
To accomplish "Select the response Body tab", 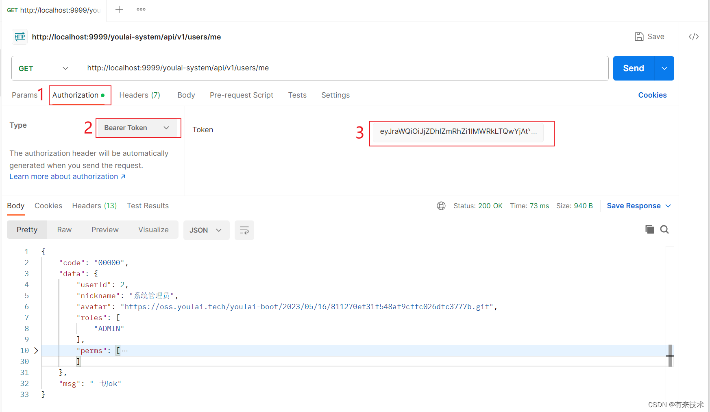I will coord(15,206).
